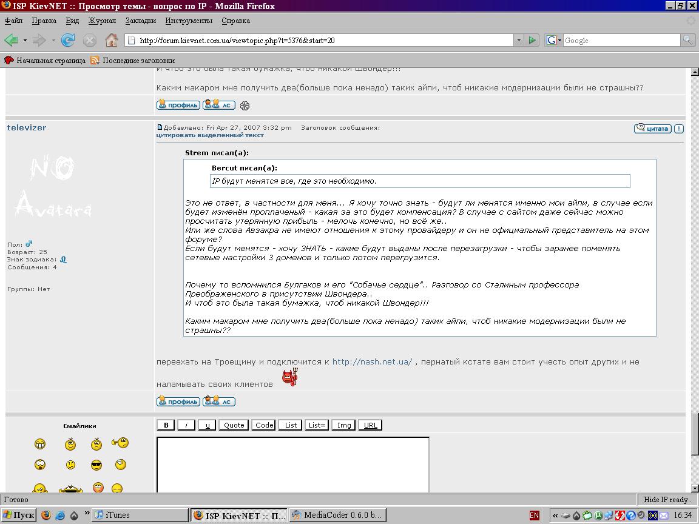Open the Закладки menu

(140, 21)
